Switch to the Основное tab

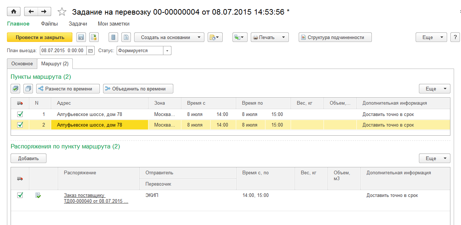pyautogui.click(x=22, y=63)
